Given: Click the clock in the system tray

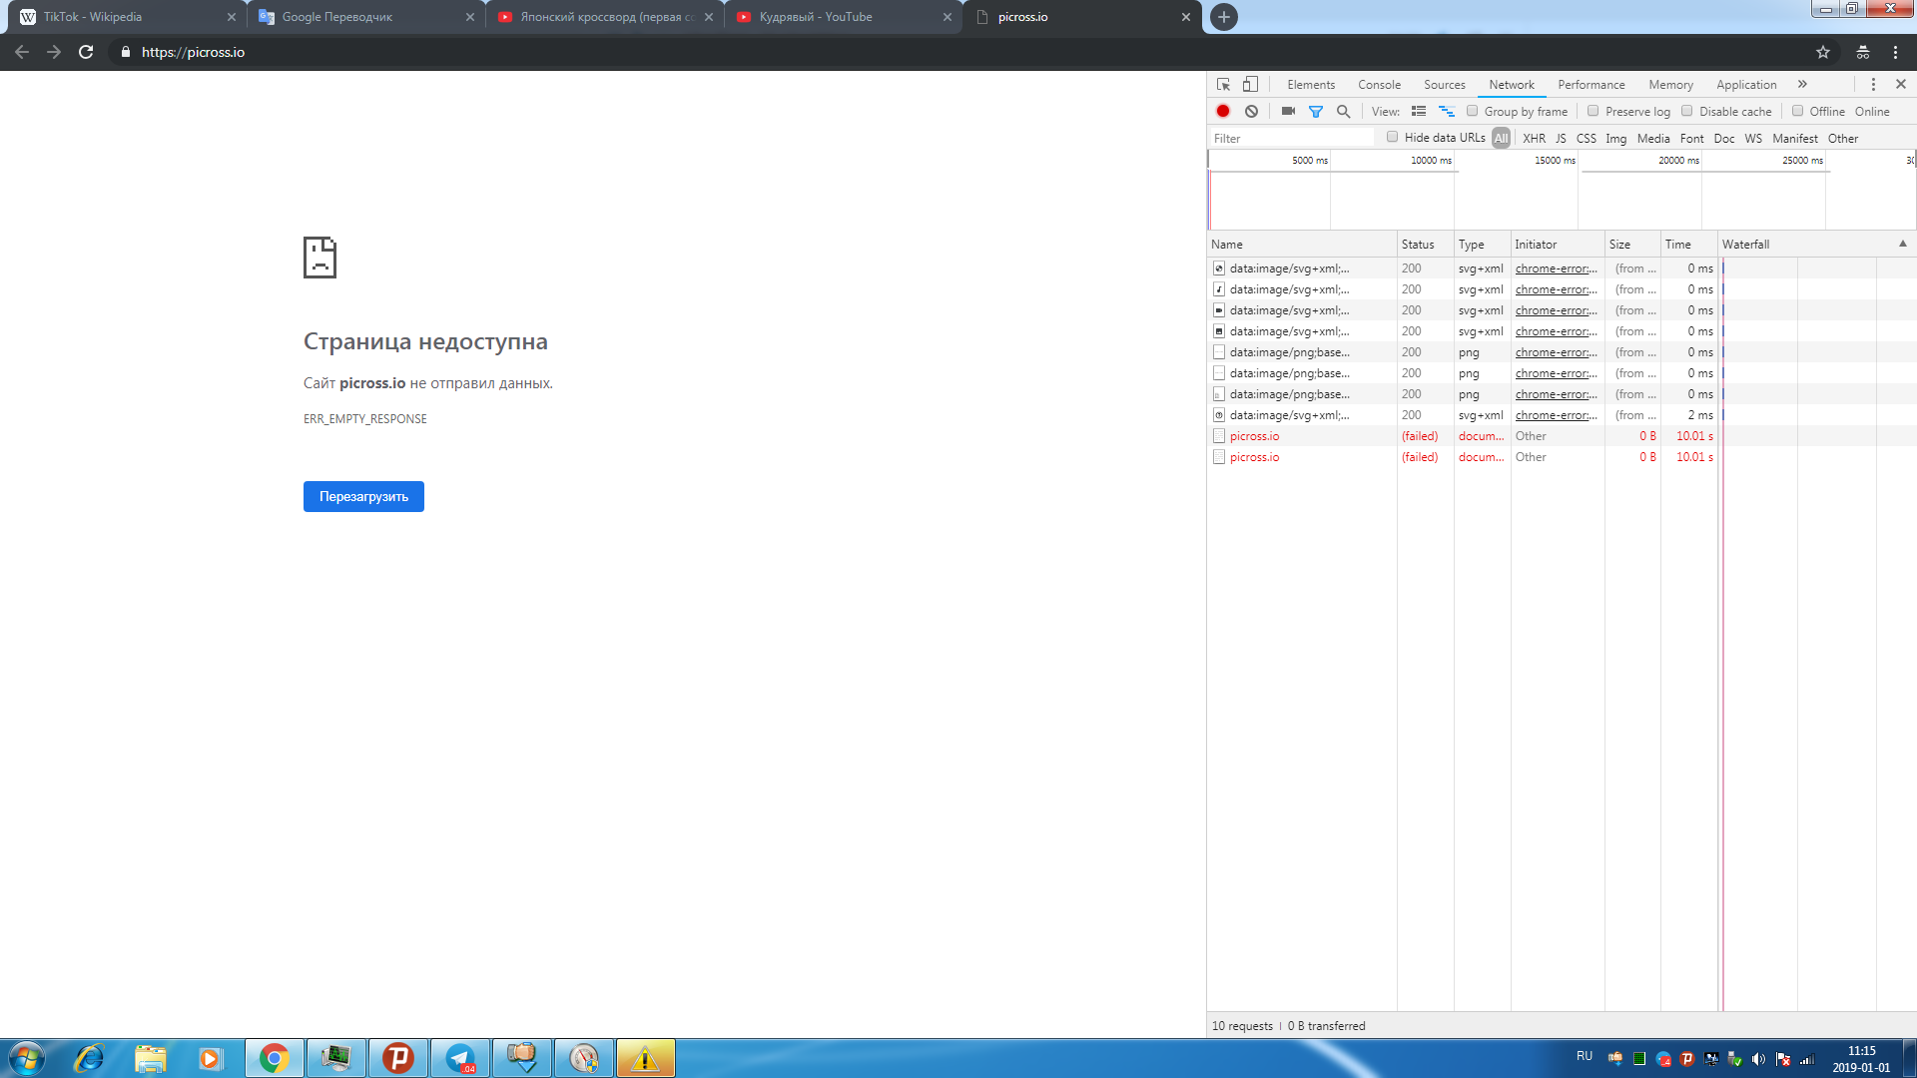Looking at the screenshot, I should [1861, 1059].
